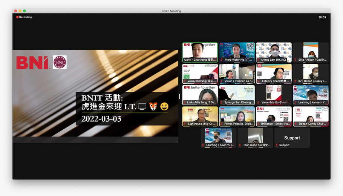Click muted mic icon on Arktos Lam tile
The width and height of the screenshot is (343, 196).
pos(259,60)
